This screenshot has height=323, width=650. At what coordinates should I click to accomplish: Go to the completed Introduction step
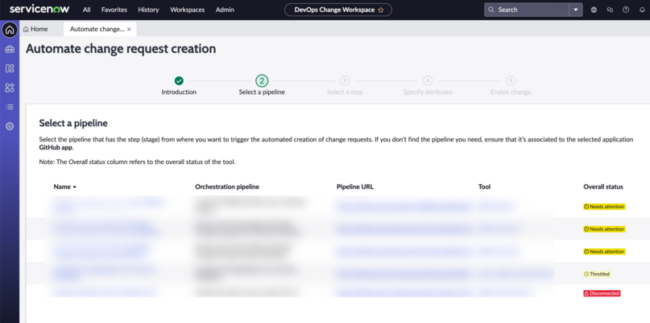[x=179, y=80]
